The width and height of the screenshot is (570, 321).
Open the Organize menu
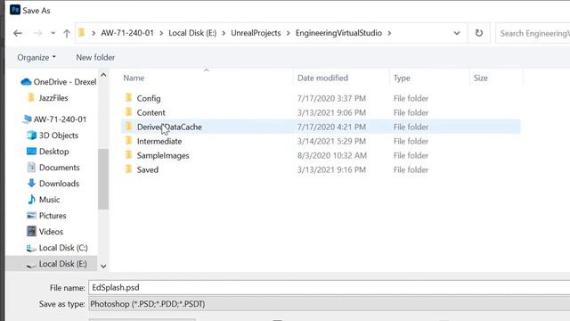click(x=37, y=57)
